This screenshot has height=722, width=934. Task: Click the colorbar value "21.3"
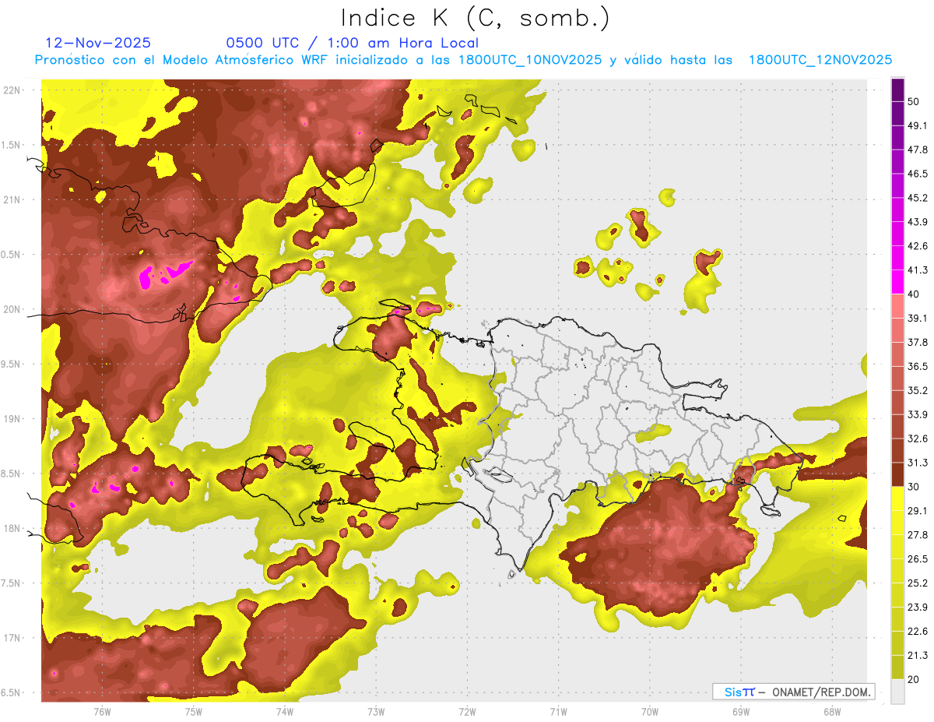click(917, 656)
